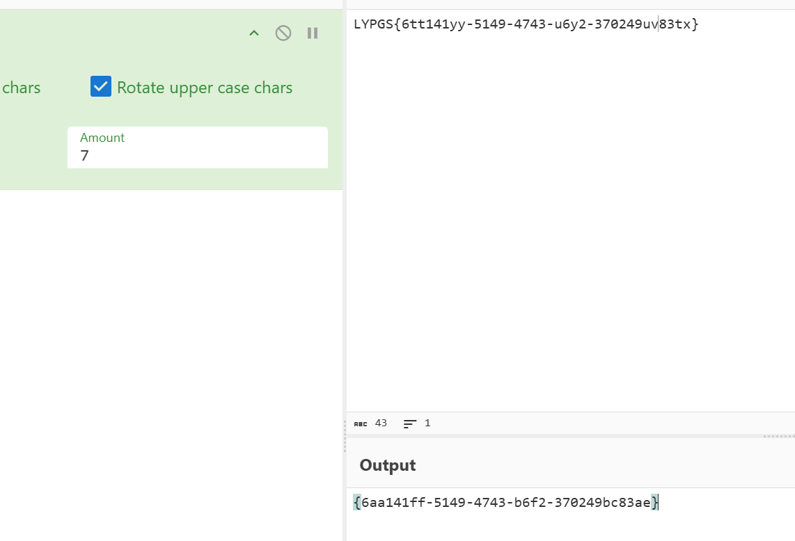Click the highlighted opening brace in output
795x541 pixels.
tap(357, 502)
